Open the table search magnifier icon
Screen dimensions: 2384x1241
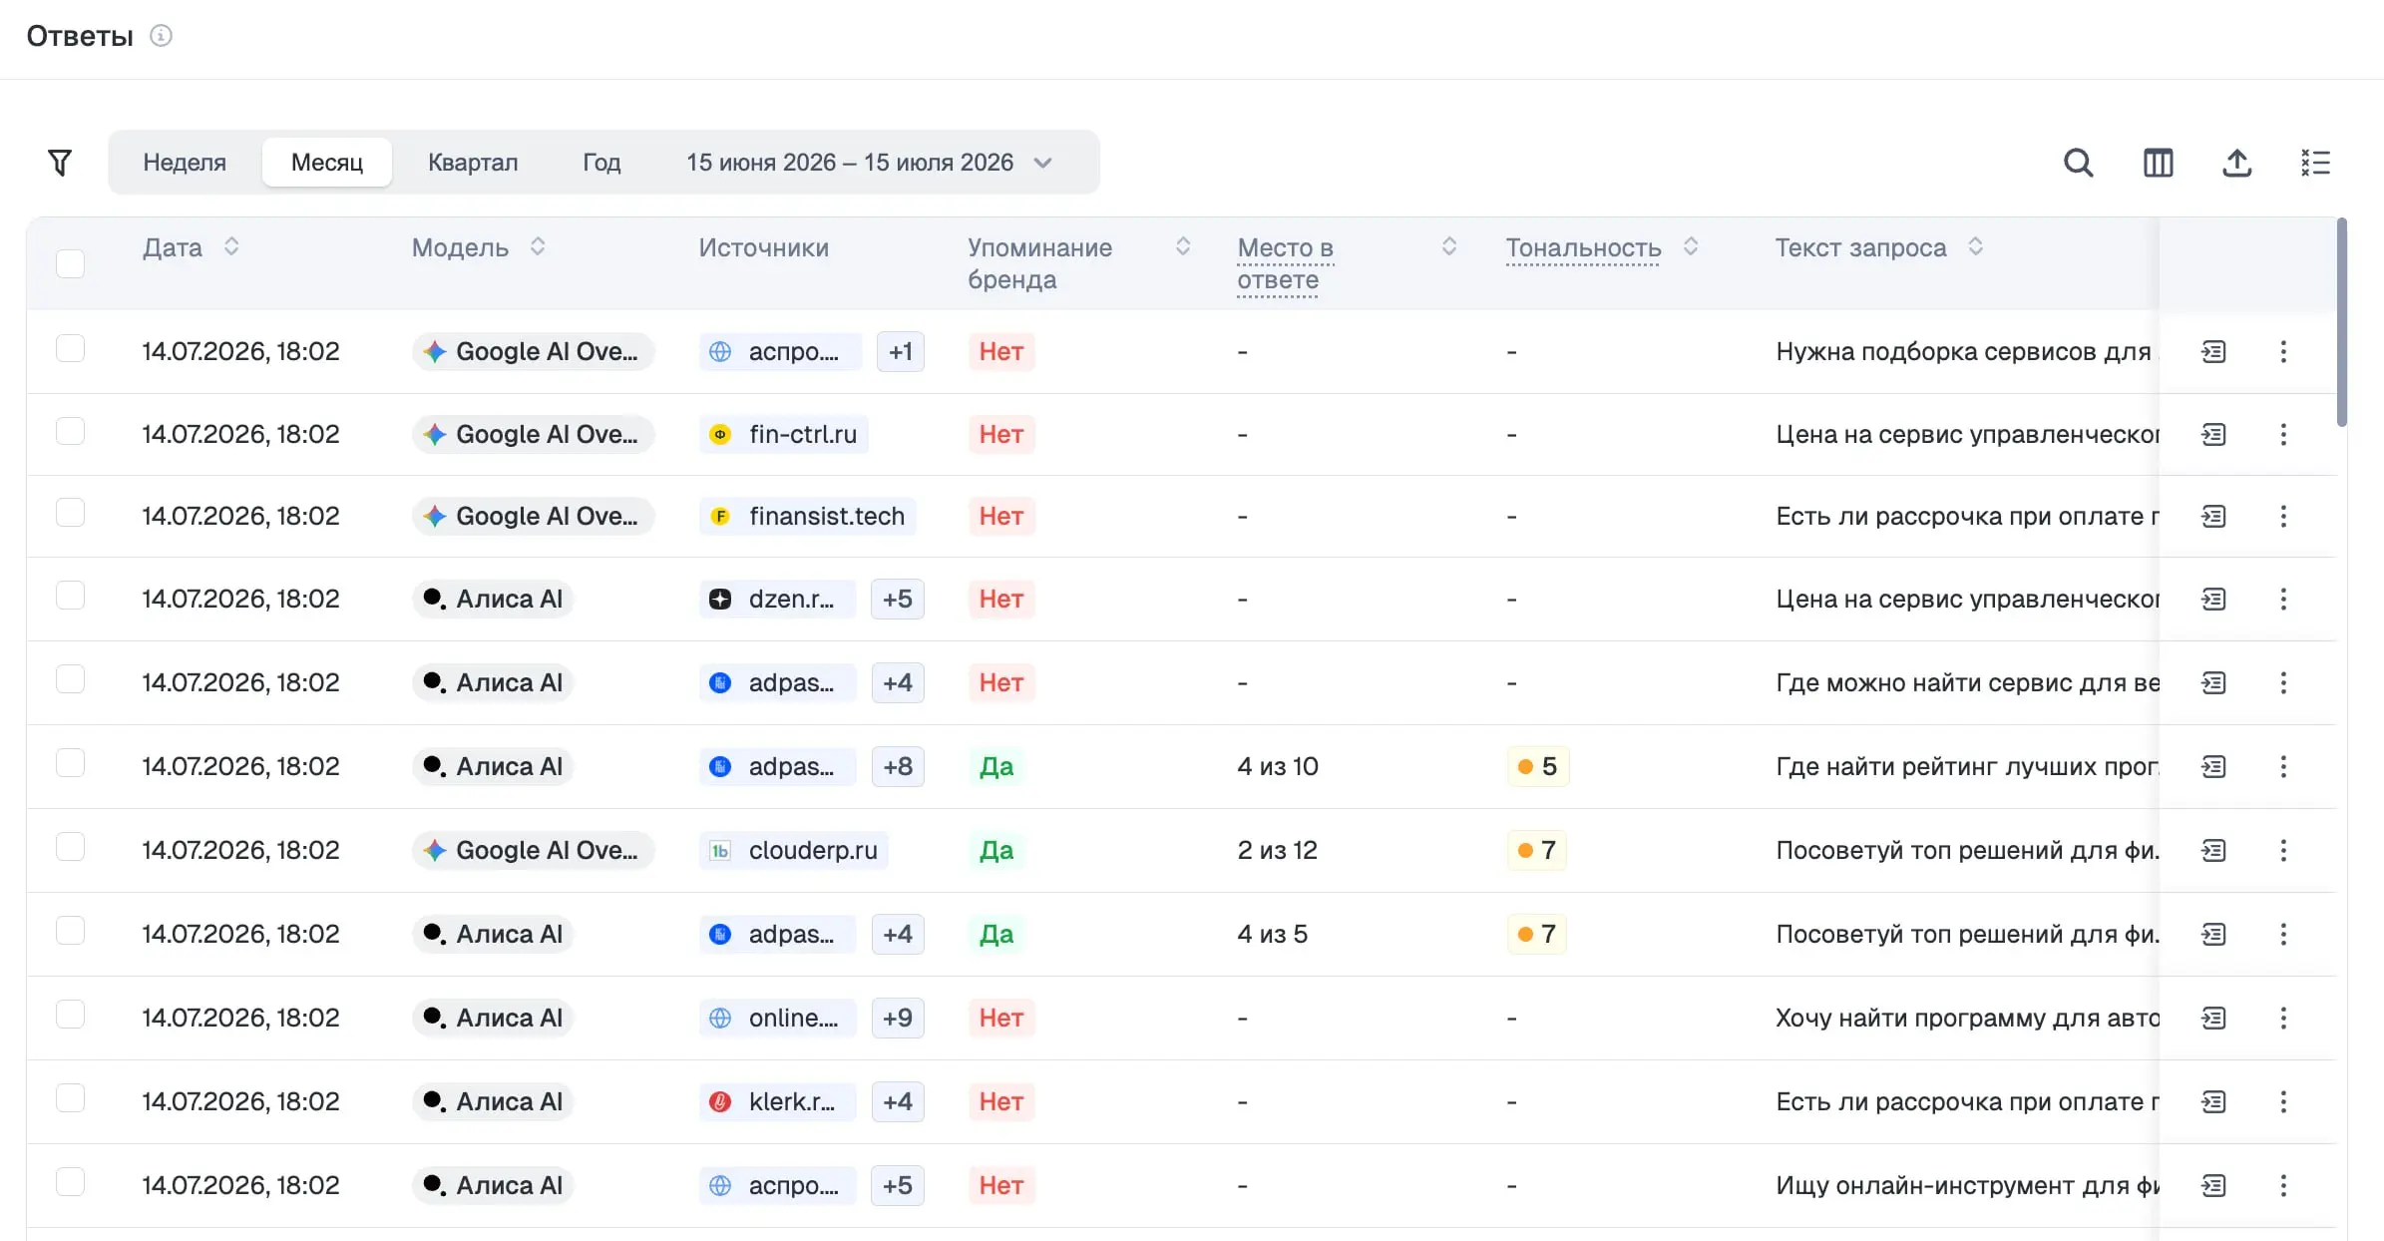click(x=2079, y=163)
